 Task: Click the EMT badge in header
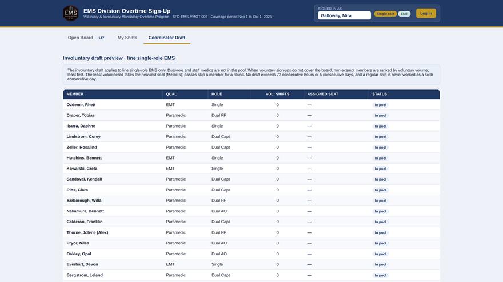[404, 14]
